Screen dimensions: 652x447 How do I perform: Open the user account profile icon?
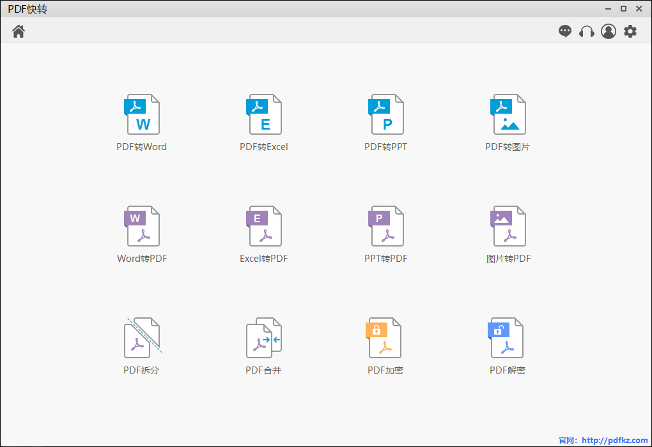tap(609, 31)
